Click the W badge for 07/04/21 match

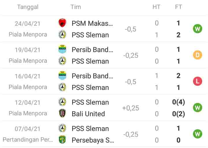[x=198, y=134]
